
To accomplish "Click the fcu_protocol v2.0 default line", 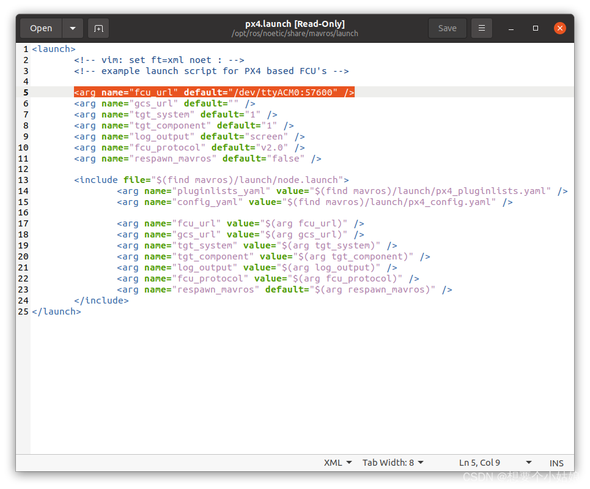I will (189, 147).
